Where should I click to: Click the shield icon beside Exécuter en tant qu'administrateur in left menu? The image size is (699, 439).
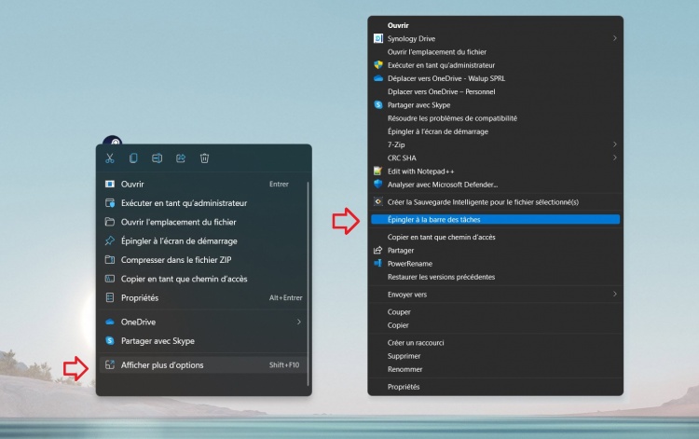(110, 203)
